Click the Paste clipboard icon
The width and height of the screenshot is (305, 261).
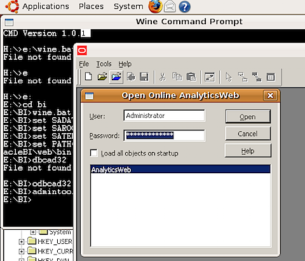[x=191, y=76]
